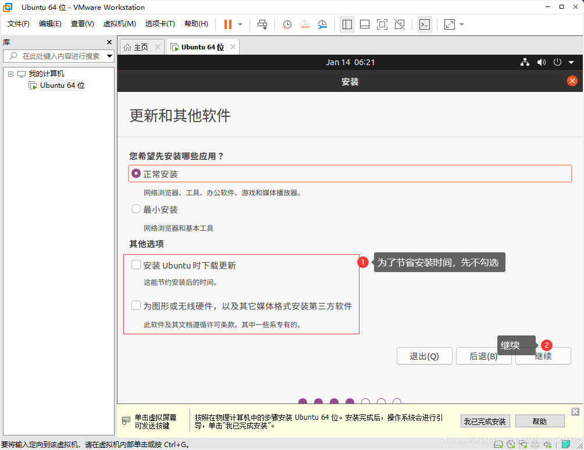Click the printer status icon
This screenshot has height=450, width=584.
[535, 444]
